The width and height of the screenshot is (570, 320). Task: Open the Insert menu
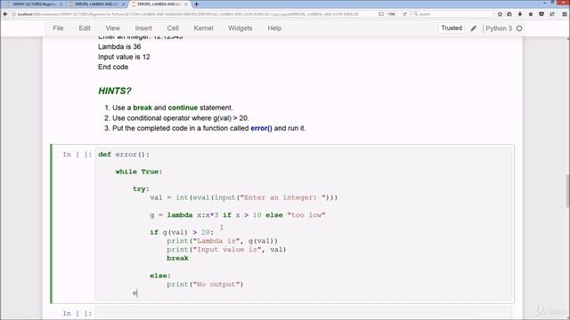pyautogui.click(x=143, y=28)
